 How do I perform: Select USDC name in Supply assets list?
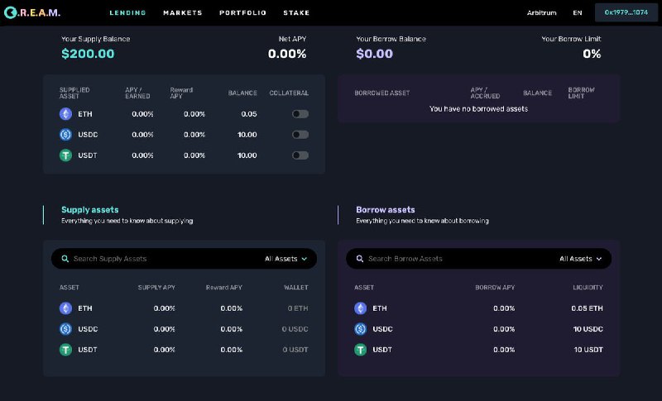point(88,329)
